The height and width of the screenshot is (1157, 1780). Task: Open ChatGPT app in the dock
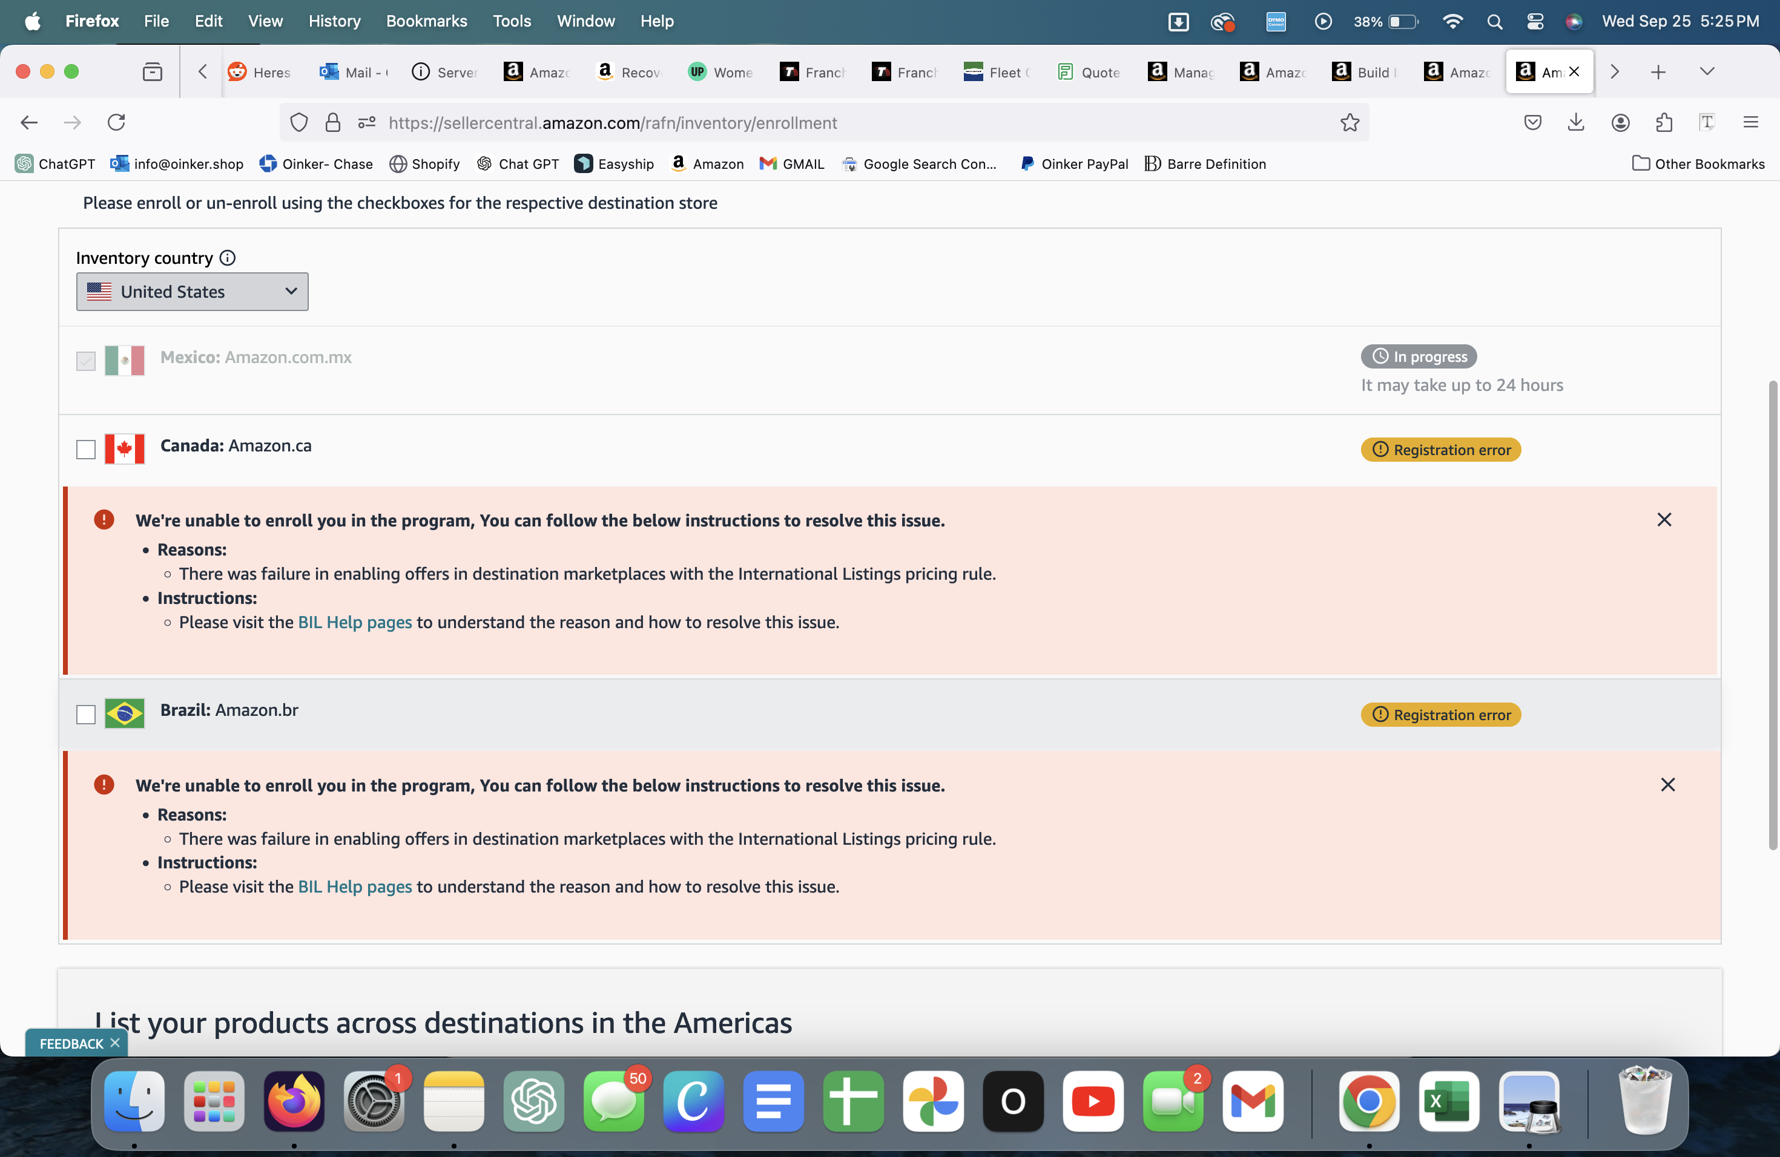tap(534, 1101)
